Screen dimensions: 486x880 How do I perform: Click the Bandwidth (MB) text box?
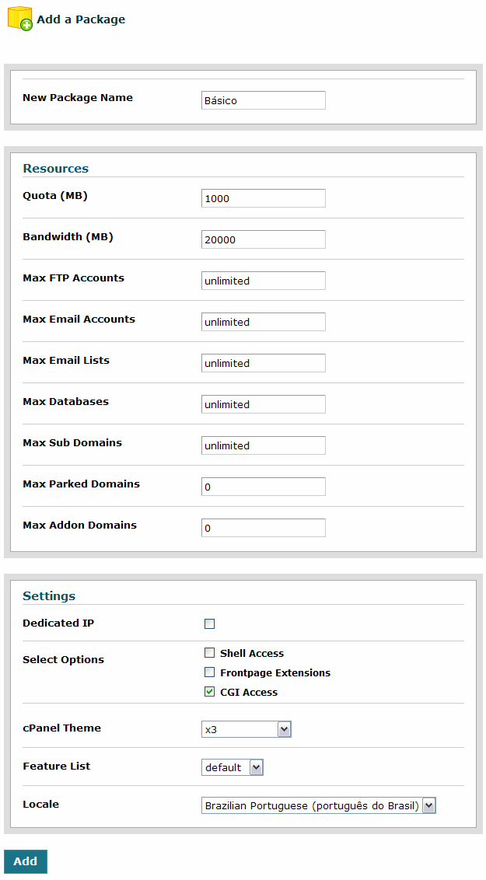263,239
